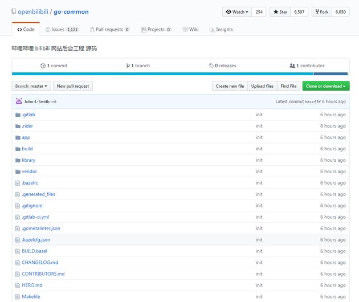The height and width of the screenshot is (302, 359).
Task: Open the Clone or download dropdown
Action: click(x=326, y=86)
